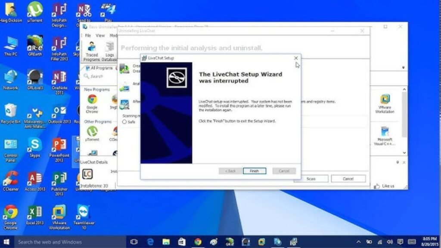Screen dimensions: 441x248
Task: Open Haig Dickson user folder on desktop
Action: pos(11,12)
